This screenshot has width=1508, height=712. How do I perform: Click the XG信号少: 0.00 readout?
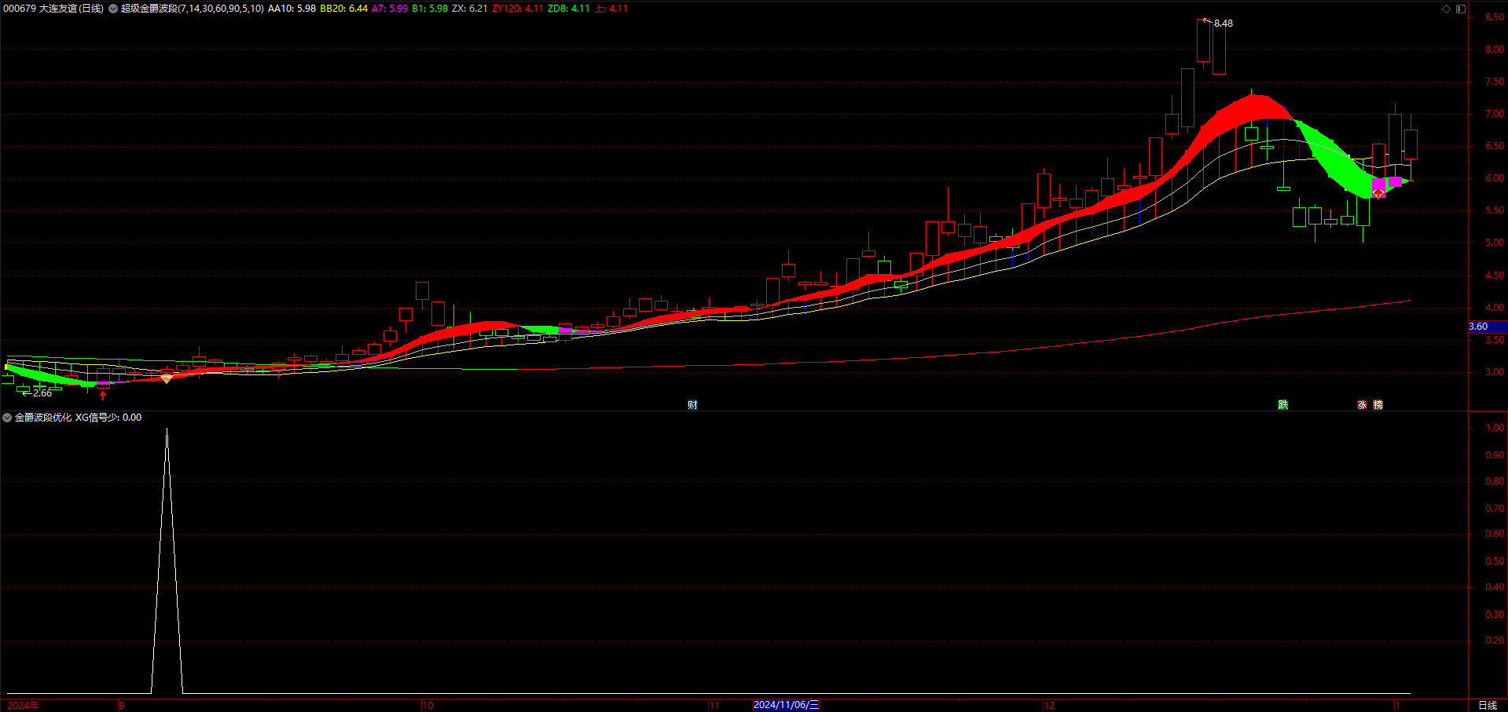click(x=108, y=418)
